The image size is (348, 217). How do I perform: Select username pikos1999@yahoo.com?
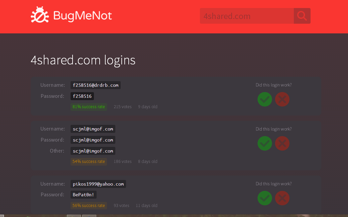pos(98,184)
